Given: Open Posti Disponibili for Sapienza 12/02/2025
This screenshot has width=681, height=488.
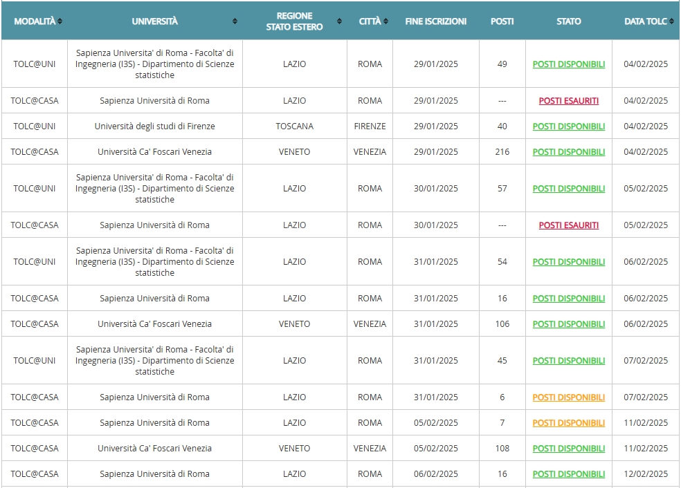Looking at the screenshot, I should (x=568, y=474).
